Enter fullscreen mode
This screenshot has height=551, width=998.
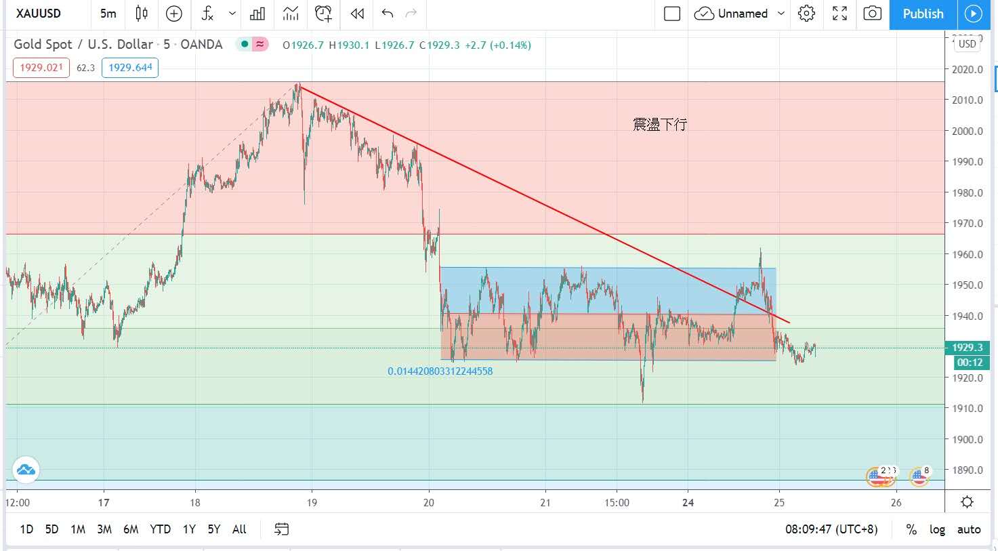[839, 14]
